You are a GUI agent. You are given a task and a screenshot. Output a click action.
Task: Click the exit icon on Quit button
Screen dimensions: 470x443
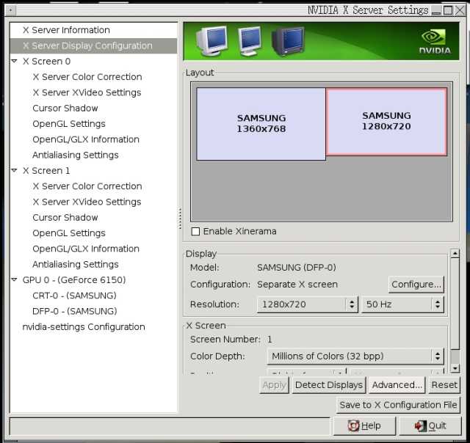pyautogui.click(x=420, y=425)
